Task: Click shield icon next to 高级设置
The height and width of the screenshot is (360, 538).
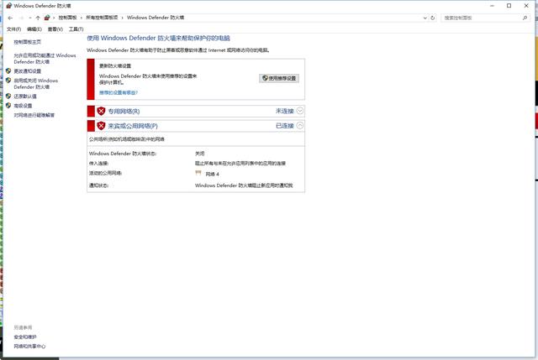Action: [x=8, y=106]
